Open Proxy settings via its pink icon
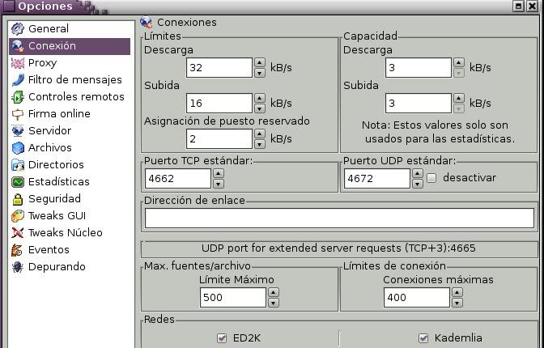Image resolution: width=544 pixels, height=348 pixels. coord(17,63)
